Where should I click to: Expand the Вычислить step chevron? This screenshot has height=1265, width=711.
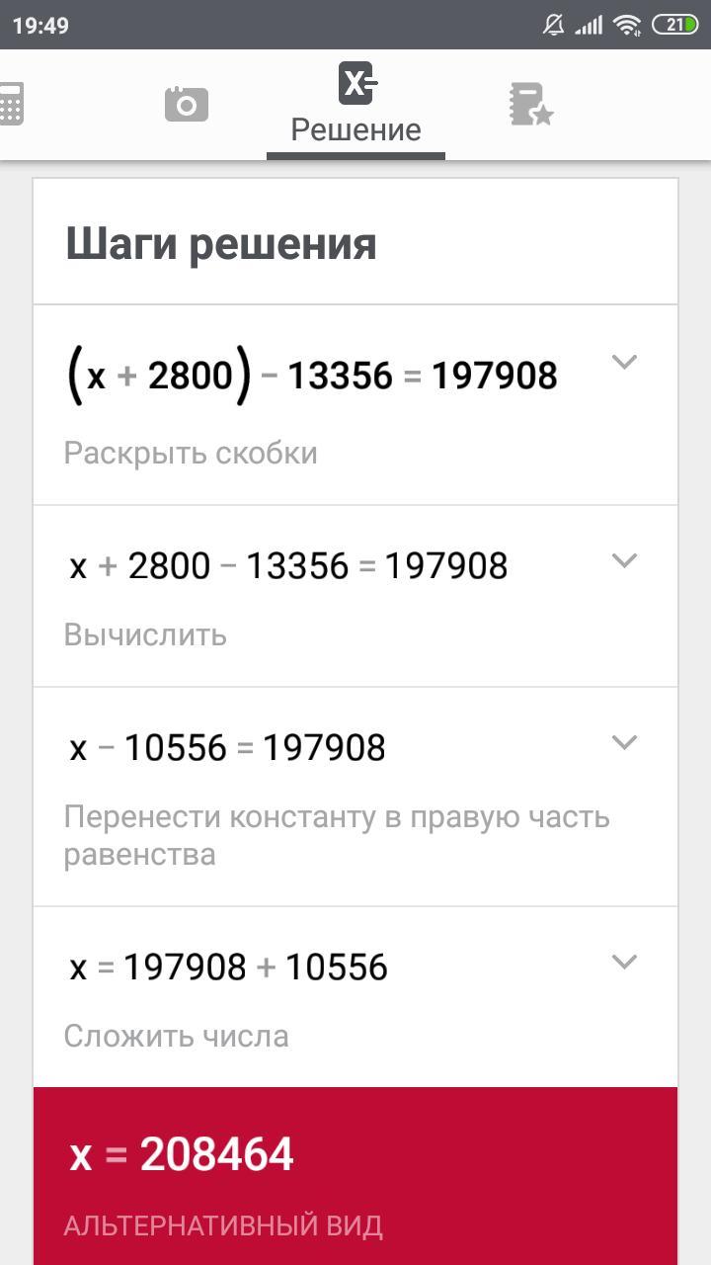[x=624, y=560]
